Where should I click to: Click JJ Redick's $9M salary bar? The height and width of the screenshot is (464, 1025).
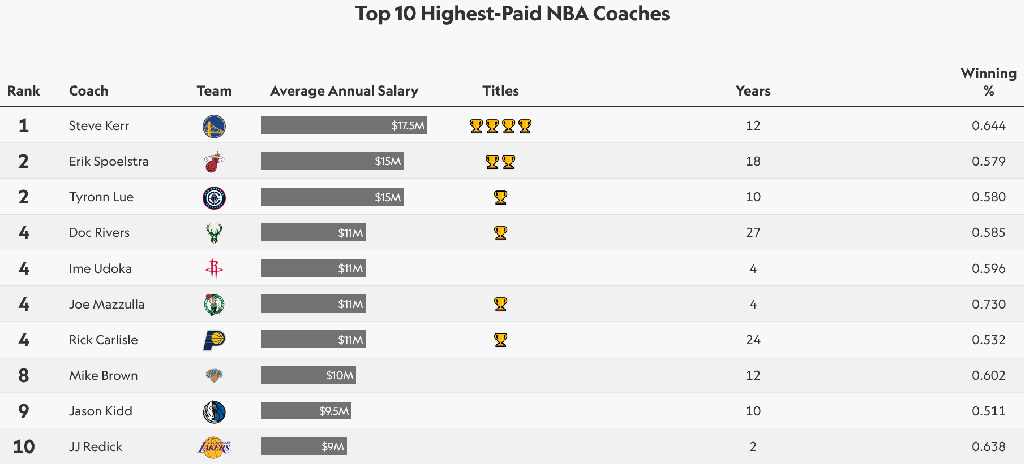pyautogui.click(x=304, y=446)
